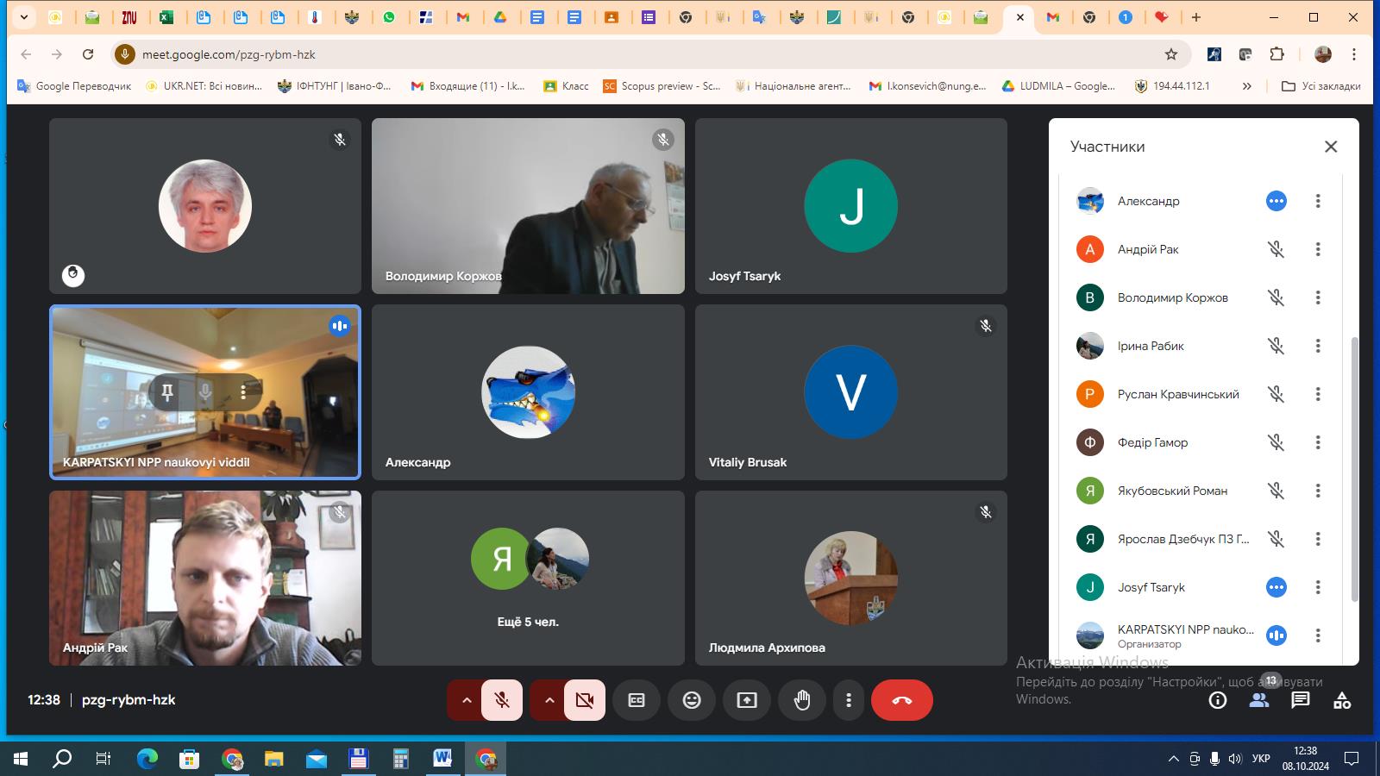The width and height of the screenshot is (1380, 776).
Task: Click the participants list scrollbar
Action: [1354, 466]
